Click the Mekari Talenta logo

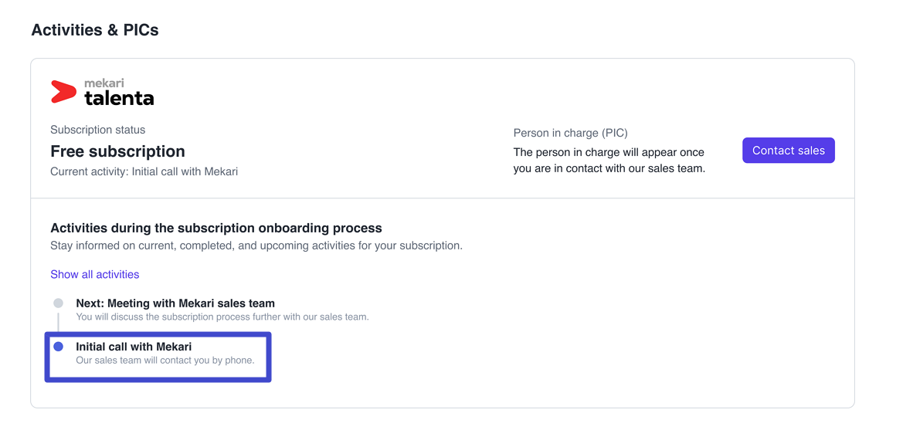point(103,93)
